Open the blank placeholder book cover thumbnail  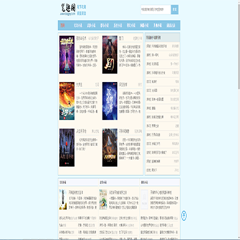145,199
